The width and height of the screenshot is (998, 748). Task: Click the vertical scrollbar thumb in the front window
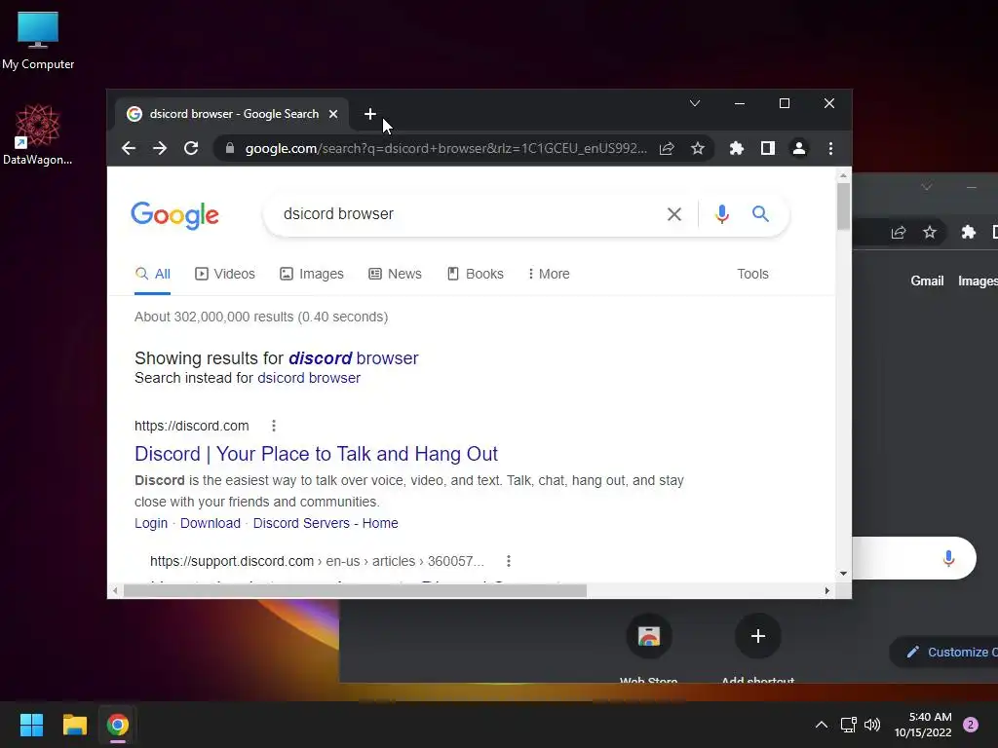[x=843, y=206]
